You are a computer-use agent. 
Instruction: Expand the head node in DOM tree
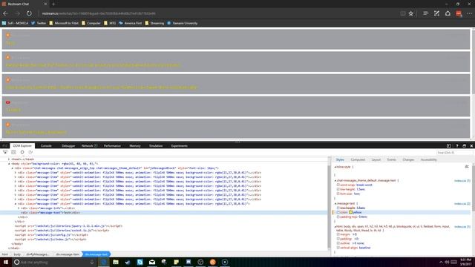pyautogui.click(x=9, y=159)
